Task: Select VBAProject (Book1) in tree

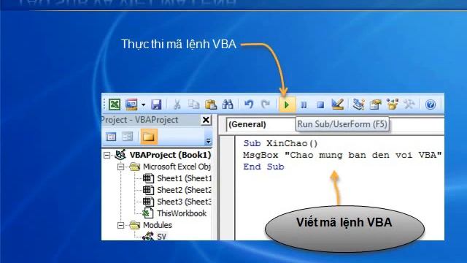Action: [x=170, y=155]
